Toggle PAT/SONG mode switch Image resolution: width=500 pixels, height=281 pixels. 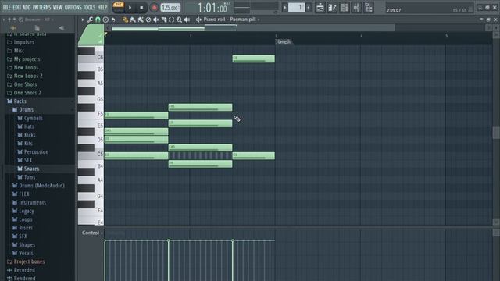(x=118, y=7)
